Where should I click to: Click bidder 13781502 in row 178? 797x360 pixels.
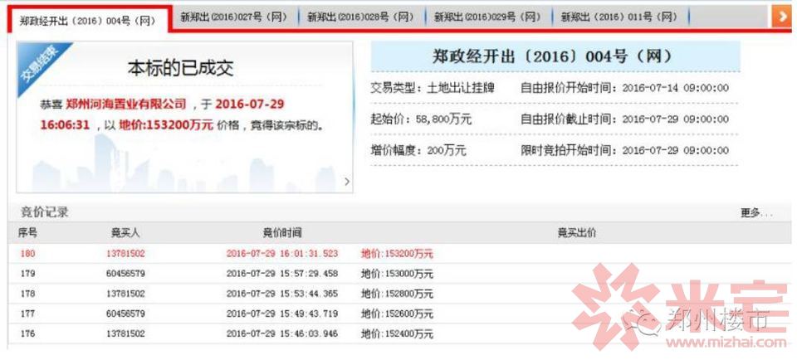125,294
